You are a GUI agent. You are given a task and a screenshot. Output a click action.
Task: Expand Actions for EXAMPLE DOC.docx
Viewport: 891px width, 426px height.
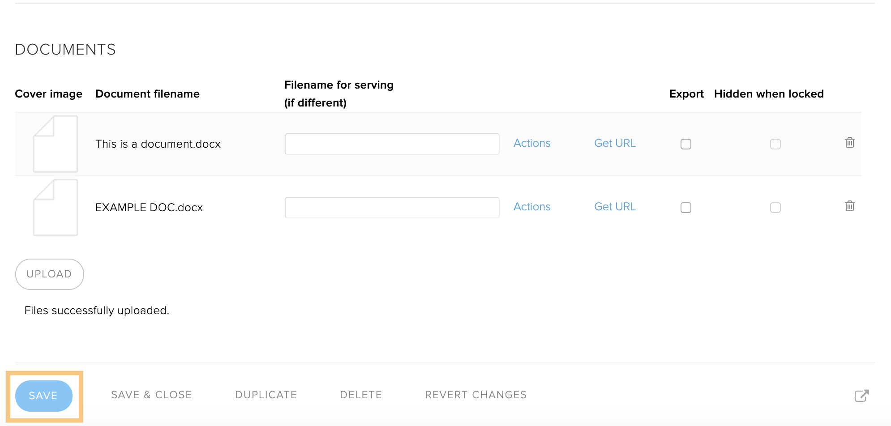[x=531, y=207]
